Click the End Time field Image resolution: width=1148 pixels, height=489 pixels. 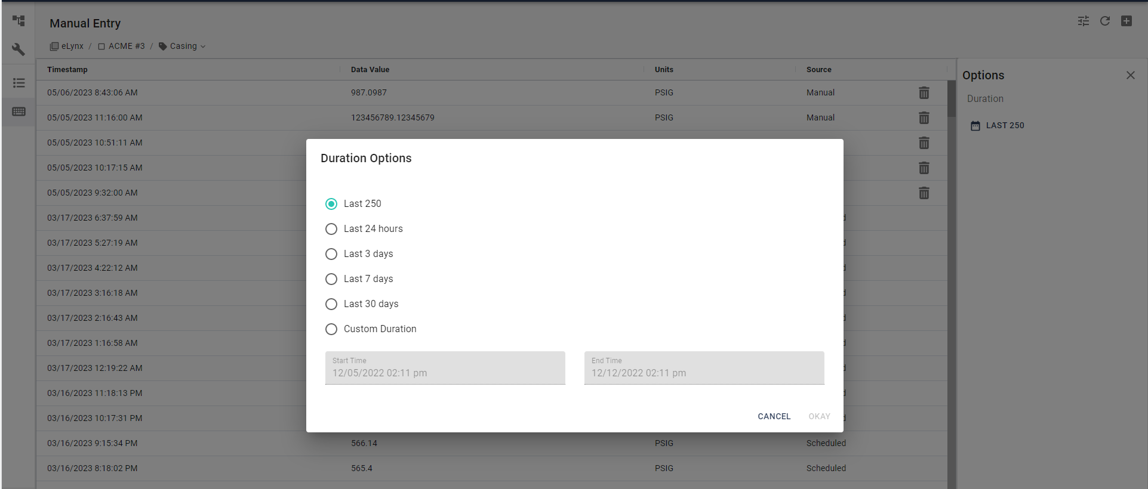click(704, 367)
